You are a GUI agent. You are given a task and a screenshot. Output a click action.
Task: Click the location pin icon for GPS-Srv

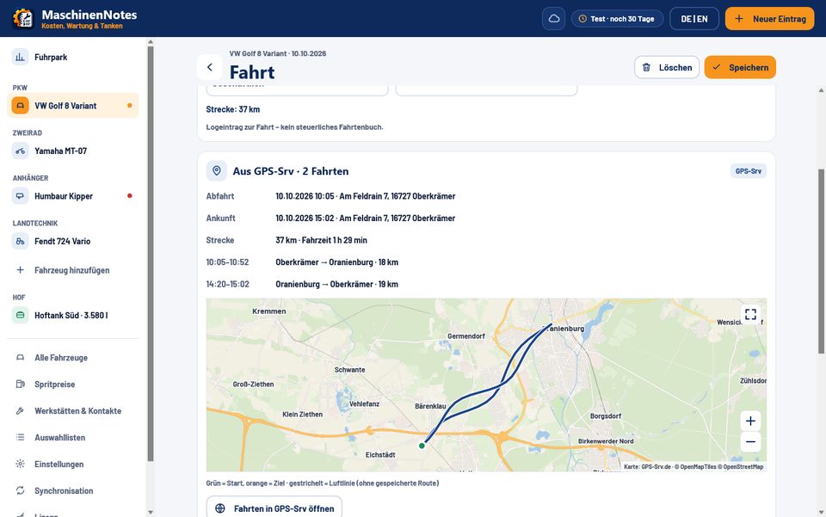(x=217, y=171)
